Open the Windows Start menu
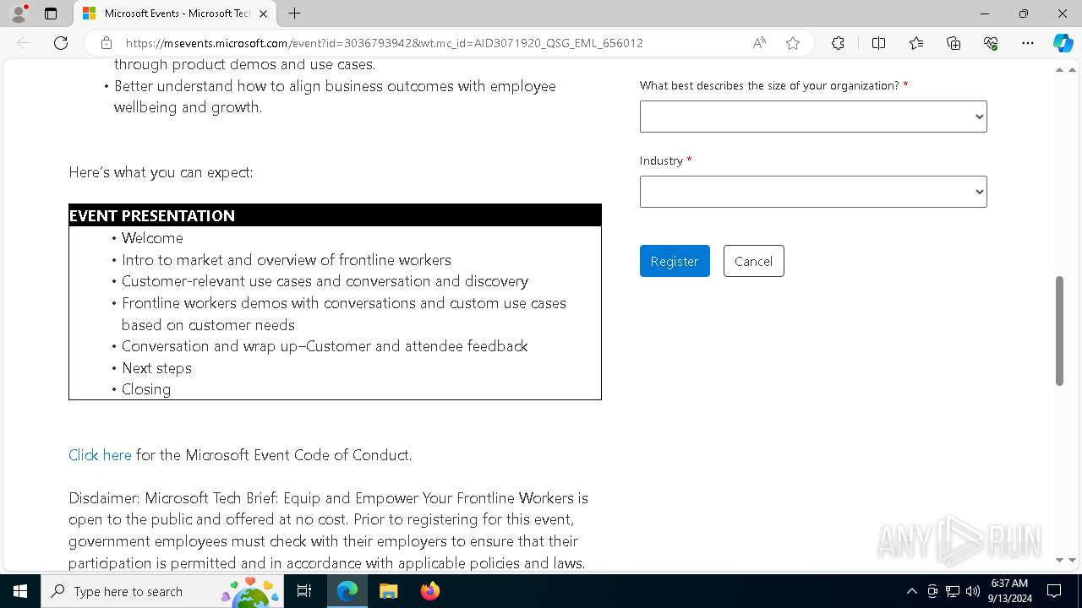 (20, 591)
